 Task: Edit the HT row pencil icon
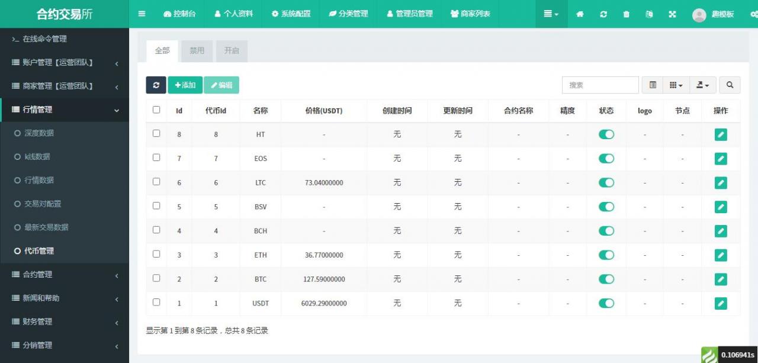pyautogui.click(x=721, y=134)
